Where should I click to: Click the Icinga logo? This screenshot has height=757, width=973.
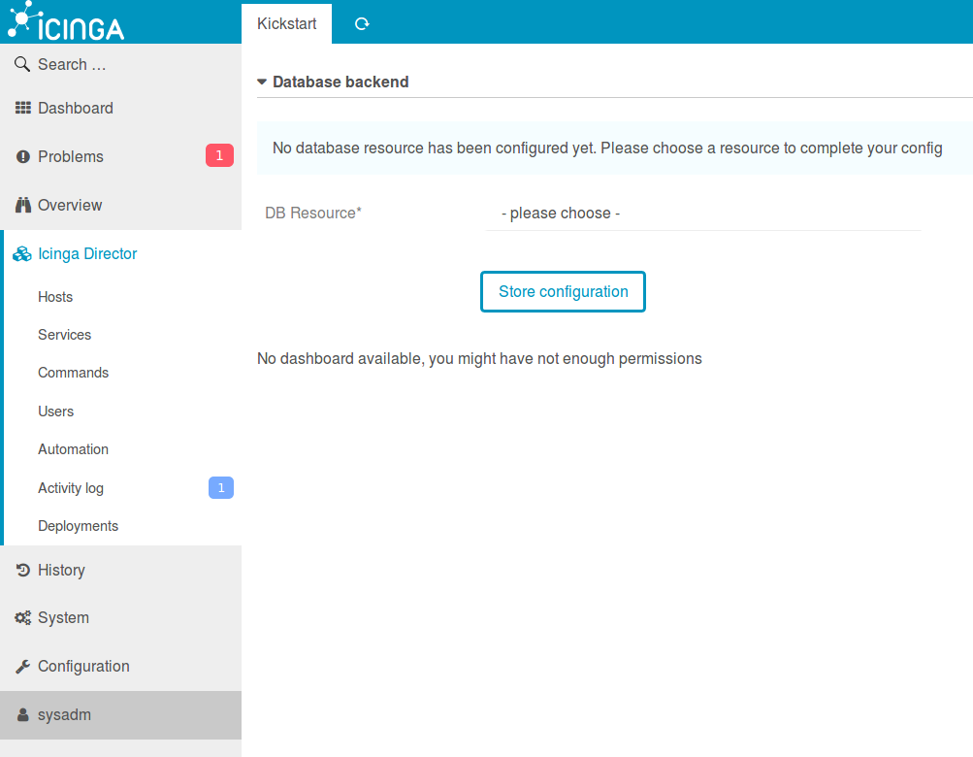pyautogui.click(x=66, y=21)
